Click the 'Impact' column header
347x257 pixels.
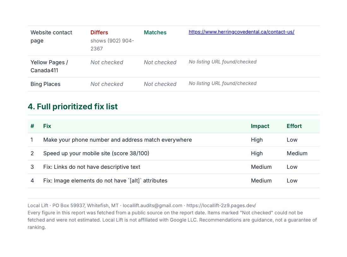tap(260, 126)
